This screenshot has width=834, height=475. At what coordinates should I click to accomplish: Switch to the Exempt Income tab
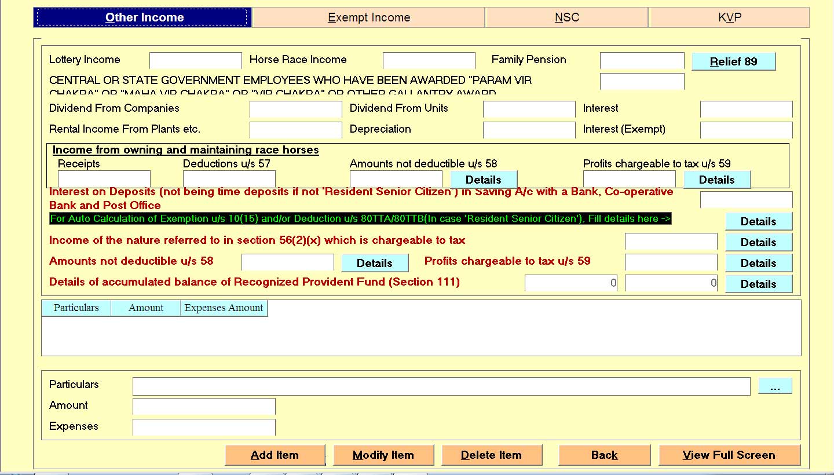369,17
